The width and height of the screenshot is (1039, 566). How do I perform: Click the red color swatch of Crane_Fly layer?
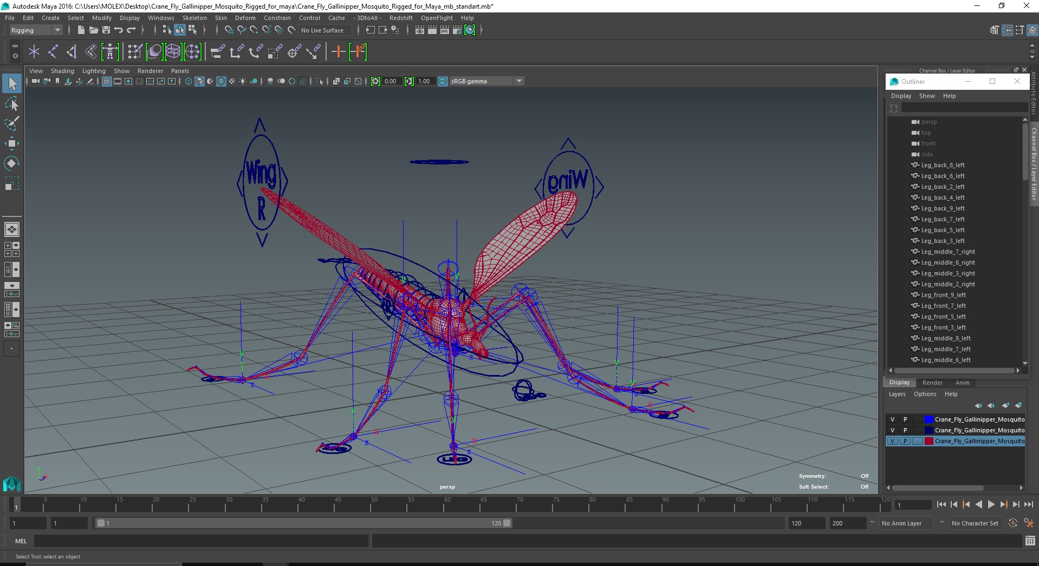click(928, 441)
